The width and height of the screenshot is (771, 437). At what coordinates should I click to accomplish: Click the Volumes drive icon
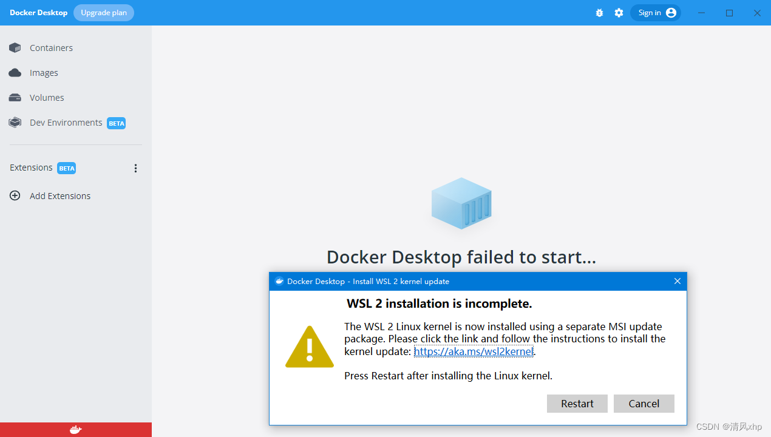pyautogui.click(x=15, y=98)
